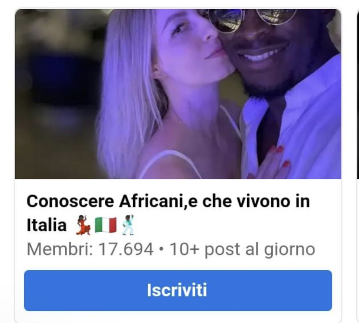Click the dancing man emoji in white suit
359x323 pixels.
[x=128, y=225]
